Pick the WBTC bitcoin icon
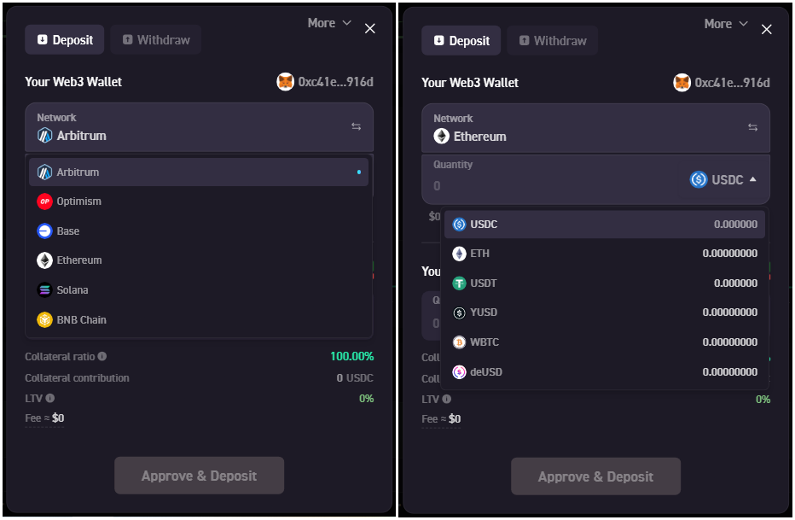 click(459, 342)
